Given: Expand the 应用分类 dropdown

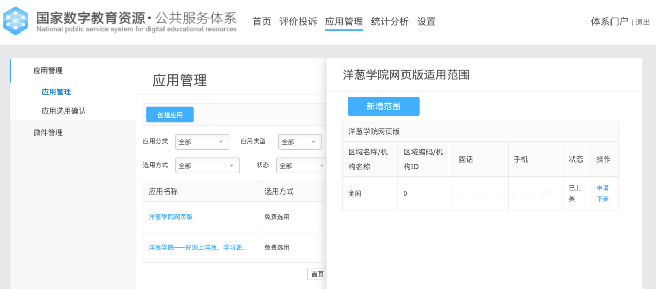Looking at the screenshot, I should click(x=202, y=142).
